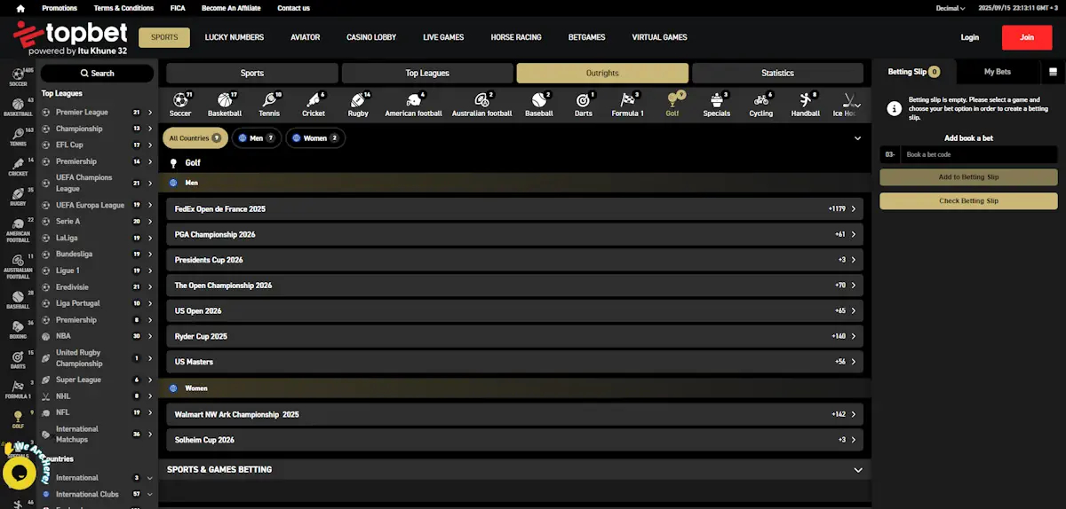Click Add to Betting Slip button

point(968,177)
